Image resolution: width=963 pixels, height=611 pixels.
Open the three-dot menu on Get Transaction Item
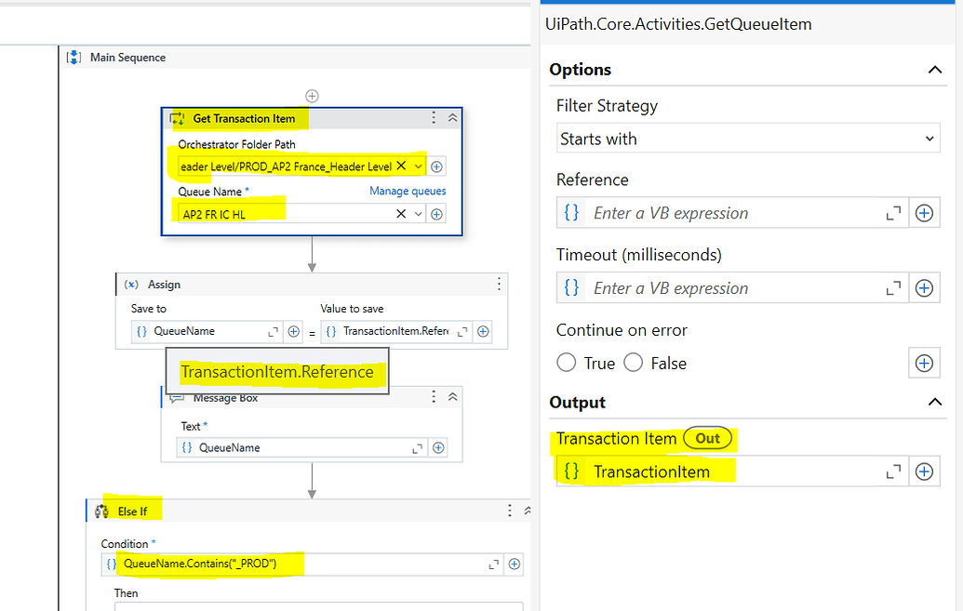point(433,118)
